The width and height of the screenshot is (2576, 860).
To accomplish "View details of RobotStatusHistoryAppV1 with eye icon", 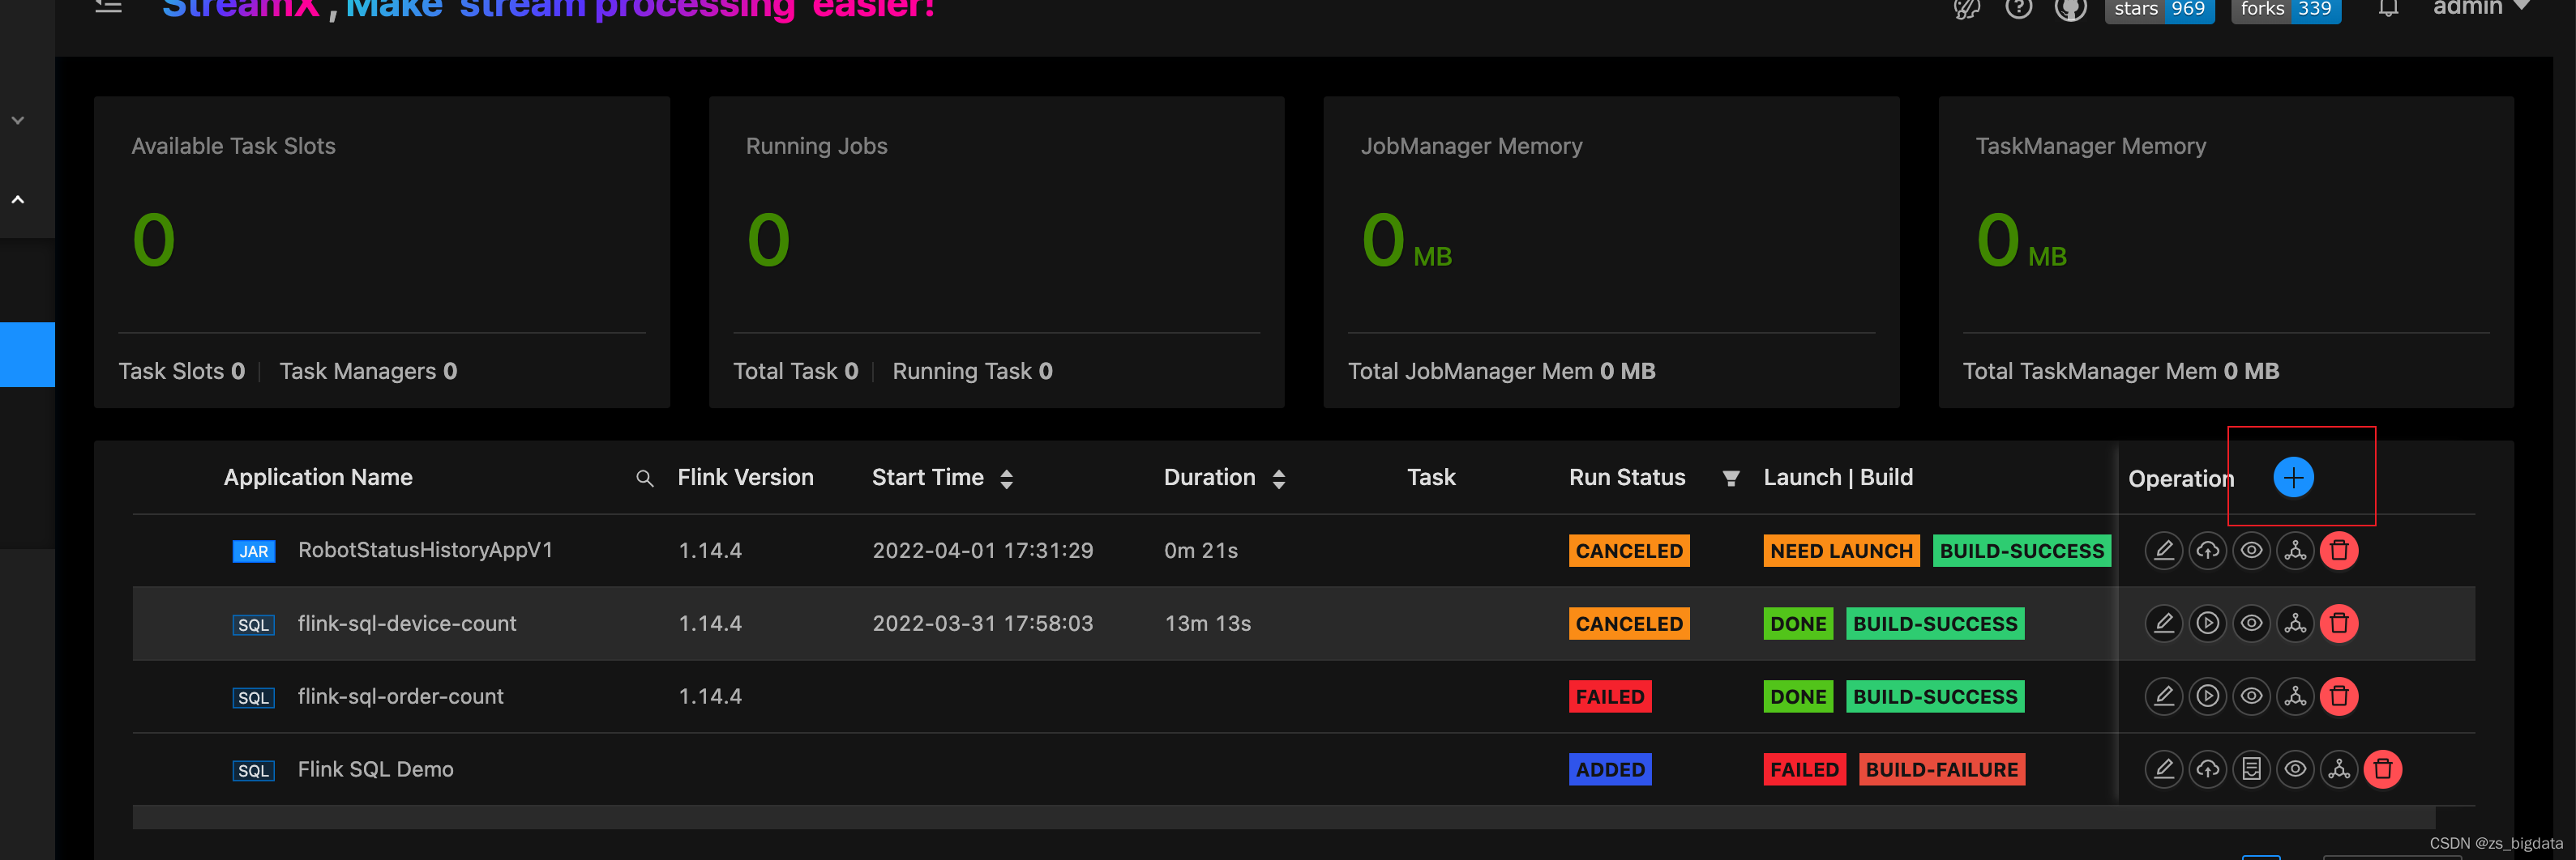I will coord(2251,551).
